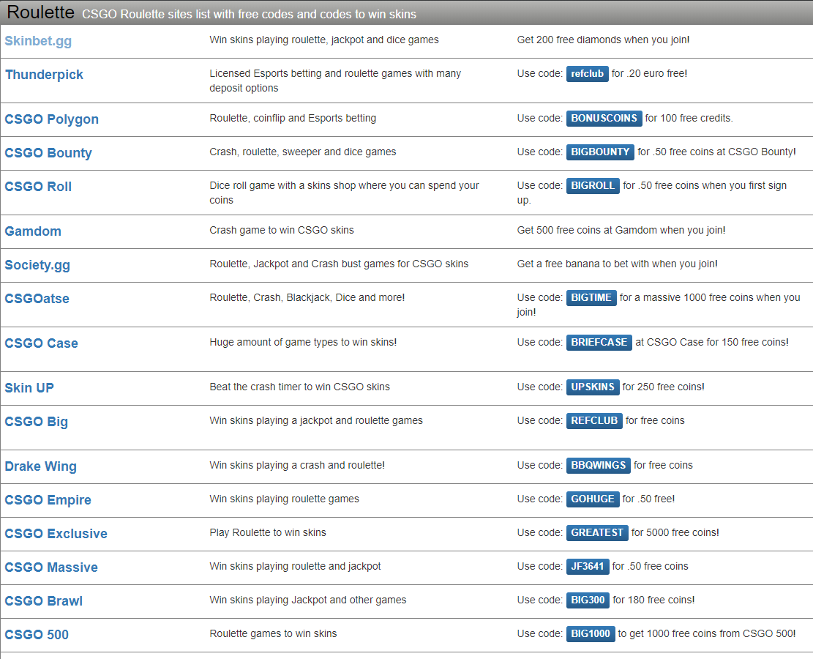The image size is (813, 659).
Task: Visit the CSGO Empire link
Action: (48, 500)
